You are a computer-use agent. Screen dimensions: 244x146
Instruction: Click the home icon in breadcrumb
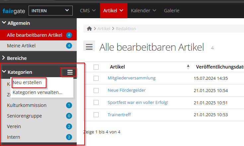point(89,29)
